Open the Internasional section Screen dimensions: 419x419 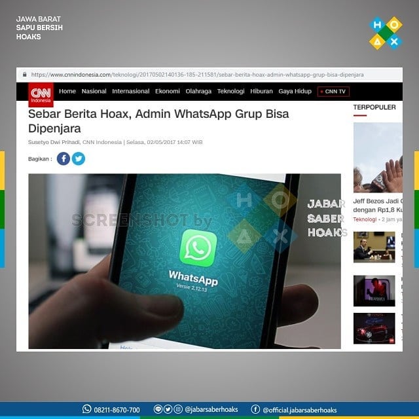(131, 92)
